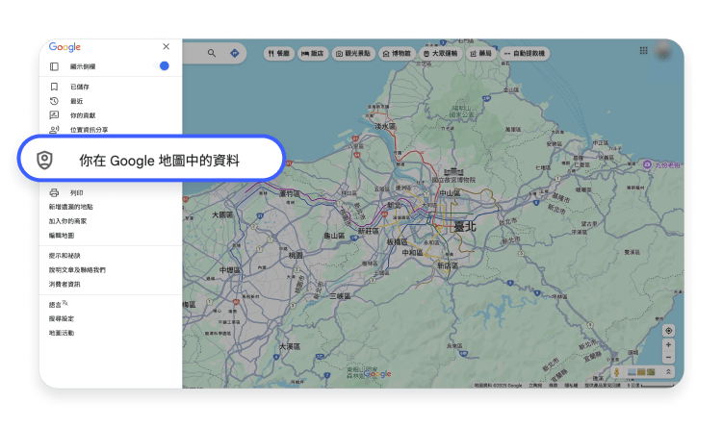Open 說明文章及聯絡我們 help entry
723x427 pixels.
point(77,270)
